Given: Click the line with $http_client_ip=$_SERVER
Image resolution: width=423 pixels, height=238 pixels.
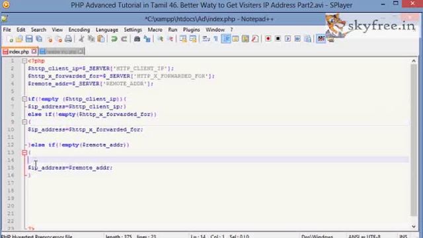Looking at the screenshot, I should pos(100,69).
